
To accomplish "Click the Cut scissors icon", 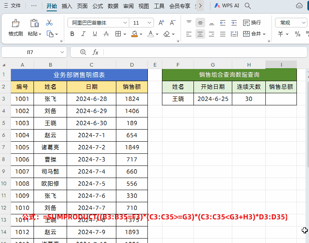I will (49, 23).
